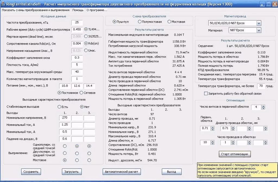Click the Плотность тока input field
The width and height of the screenshot is (278, 182).
[x=77, y=65]
